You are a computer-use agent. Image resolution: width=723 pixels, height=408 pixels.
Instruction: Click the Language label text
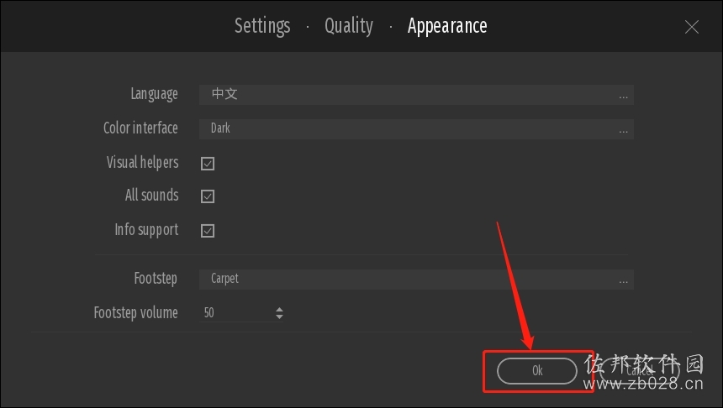click(154, 94)
